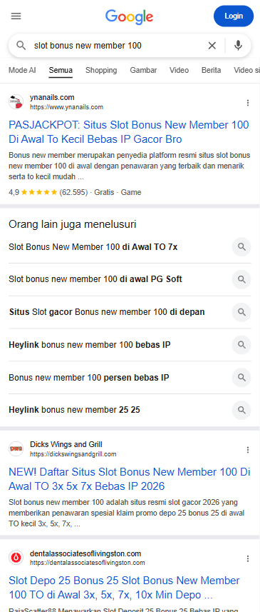The image size is (260, 612).
Task: Click the https://dickswingsandgrill.com URL
Action: pos(73,454)
